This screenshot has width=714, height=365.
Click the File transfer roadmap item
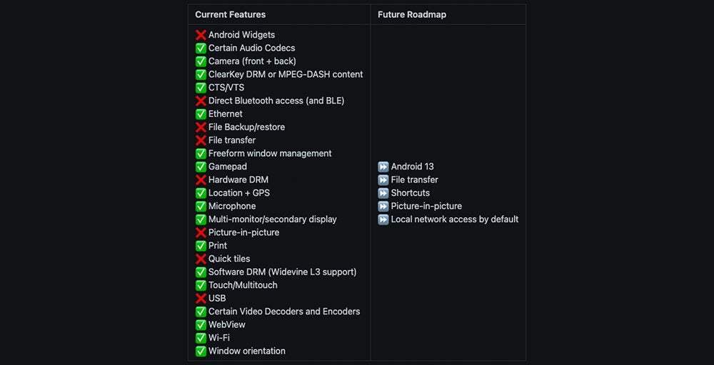tap(414, 180)
